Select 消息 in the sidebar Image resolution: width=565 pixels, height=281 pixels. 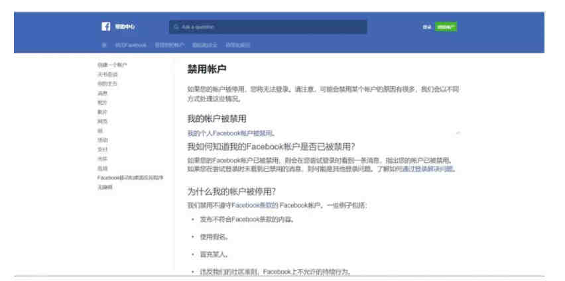coord(102,93)
